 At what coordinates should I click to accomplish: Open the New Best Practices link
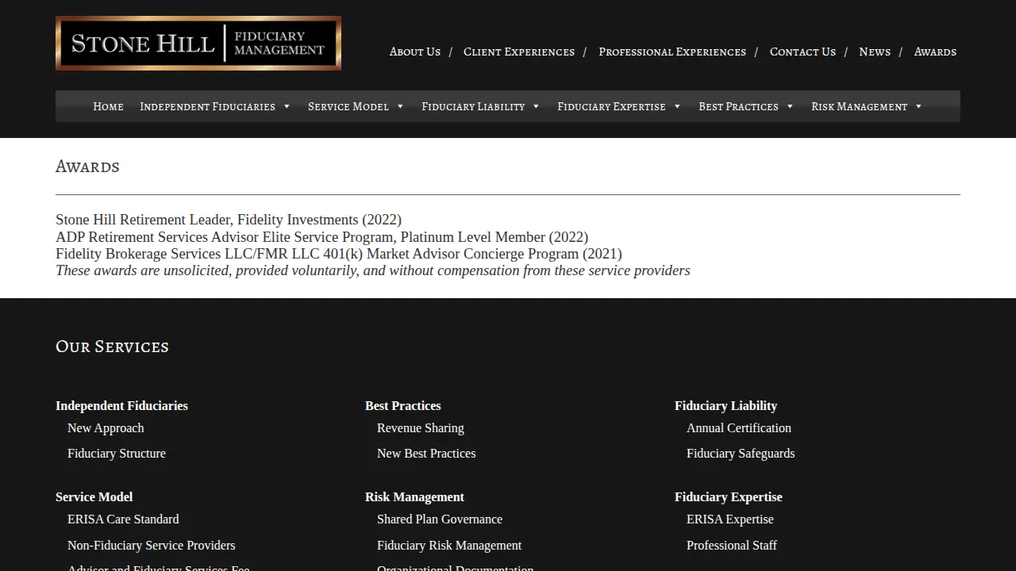tap(426, 454)
